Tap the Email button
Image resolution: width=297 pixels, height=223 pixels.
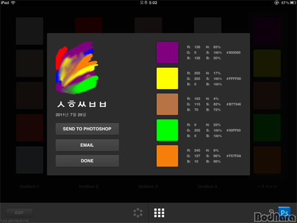87,145
